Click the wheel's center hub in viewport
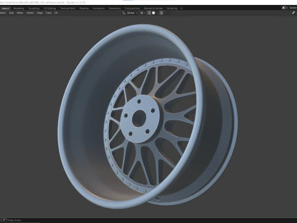Screen dimensions: 297x223 139,118
